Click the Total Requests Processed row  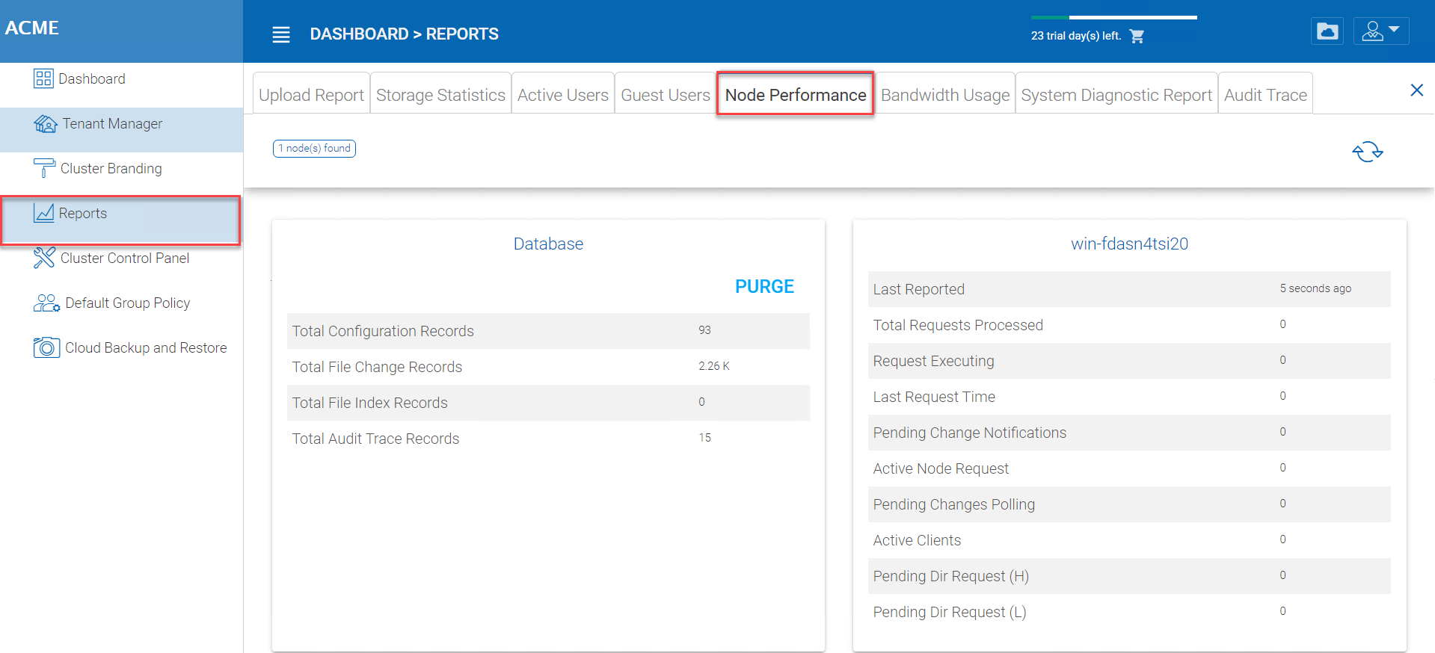pos(1129,325)
